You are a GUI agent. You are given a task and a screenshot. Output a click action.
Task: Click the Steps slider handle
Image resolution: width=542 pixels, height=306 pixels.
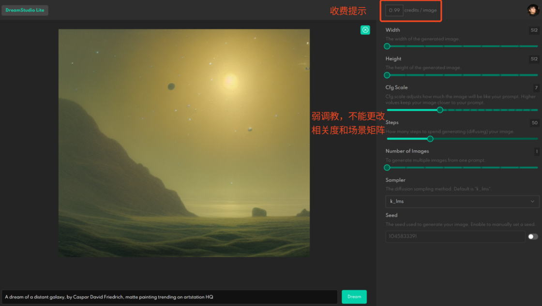[430, 139]
